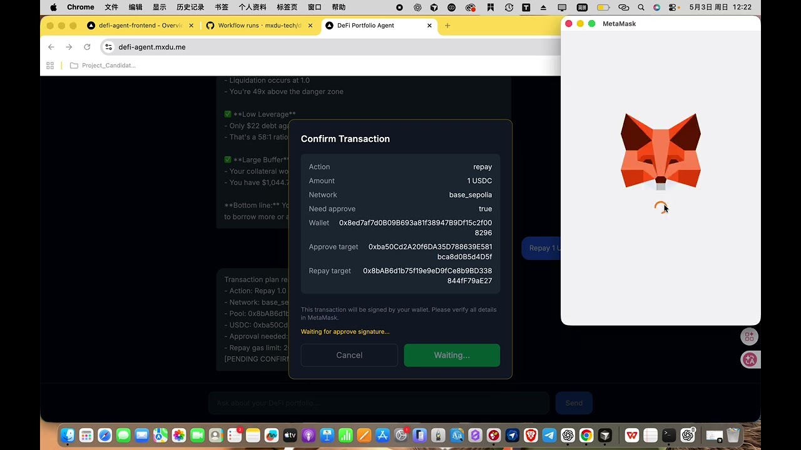Viewport: 801px width, 450px height.
Task: Click the Spotlight search icon in menu bar
Action: point(641,7)
